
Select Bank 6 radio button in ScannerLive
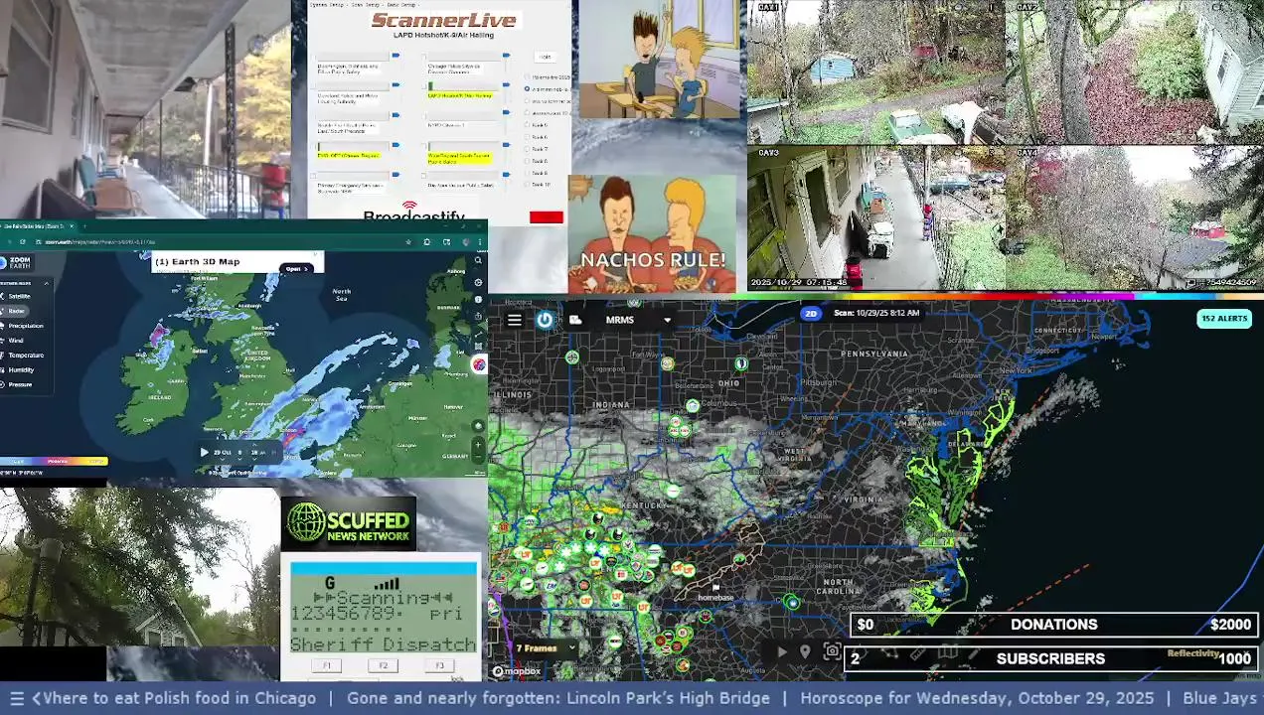pos(527,137)
